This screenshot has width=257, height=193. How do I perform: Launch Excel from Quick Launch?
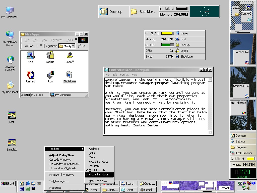pos(28,189)
